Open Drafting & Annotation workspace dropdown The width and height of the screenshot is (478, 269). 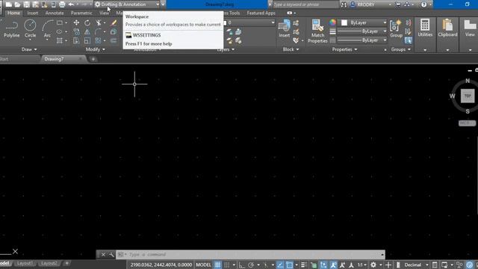coord(127,4)
